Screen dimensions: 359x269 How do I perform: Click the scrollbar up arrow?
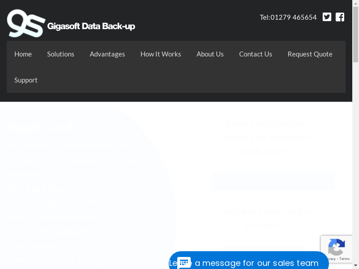pos(355,3)
